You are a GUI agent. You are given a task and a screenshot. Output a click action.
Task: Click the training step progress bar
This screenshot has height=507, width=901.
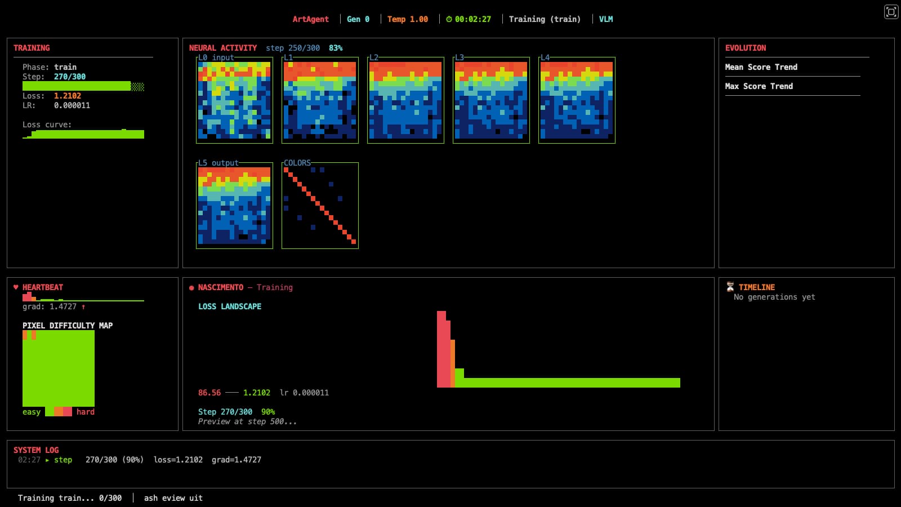point(83,86)
